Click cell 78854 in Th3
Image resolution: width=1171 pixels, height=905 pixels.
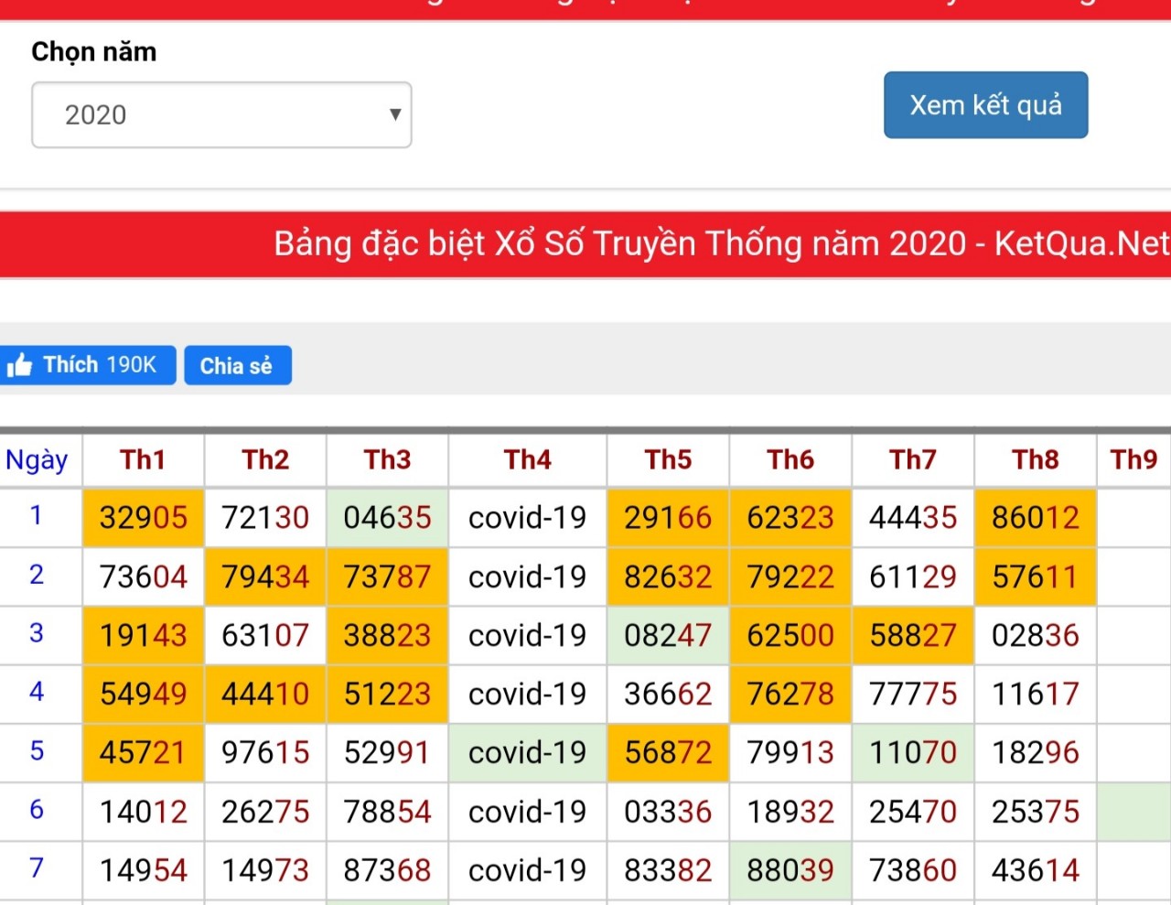(387, 811)
